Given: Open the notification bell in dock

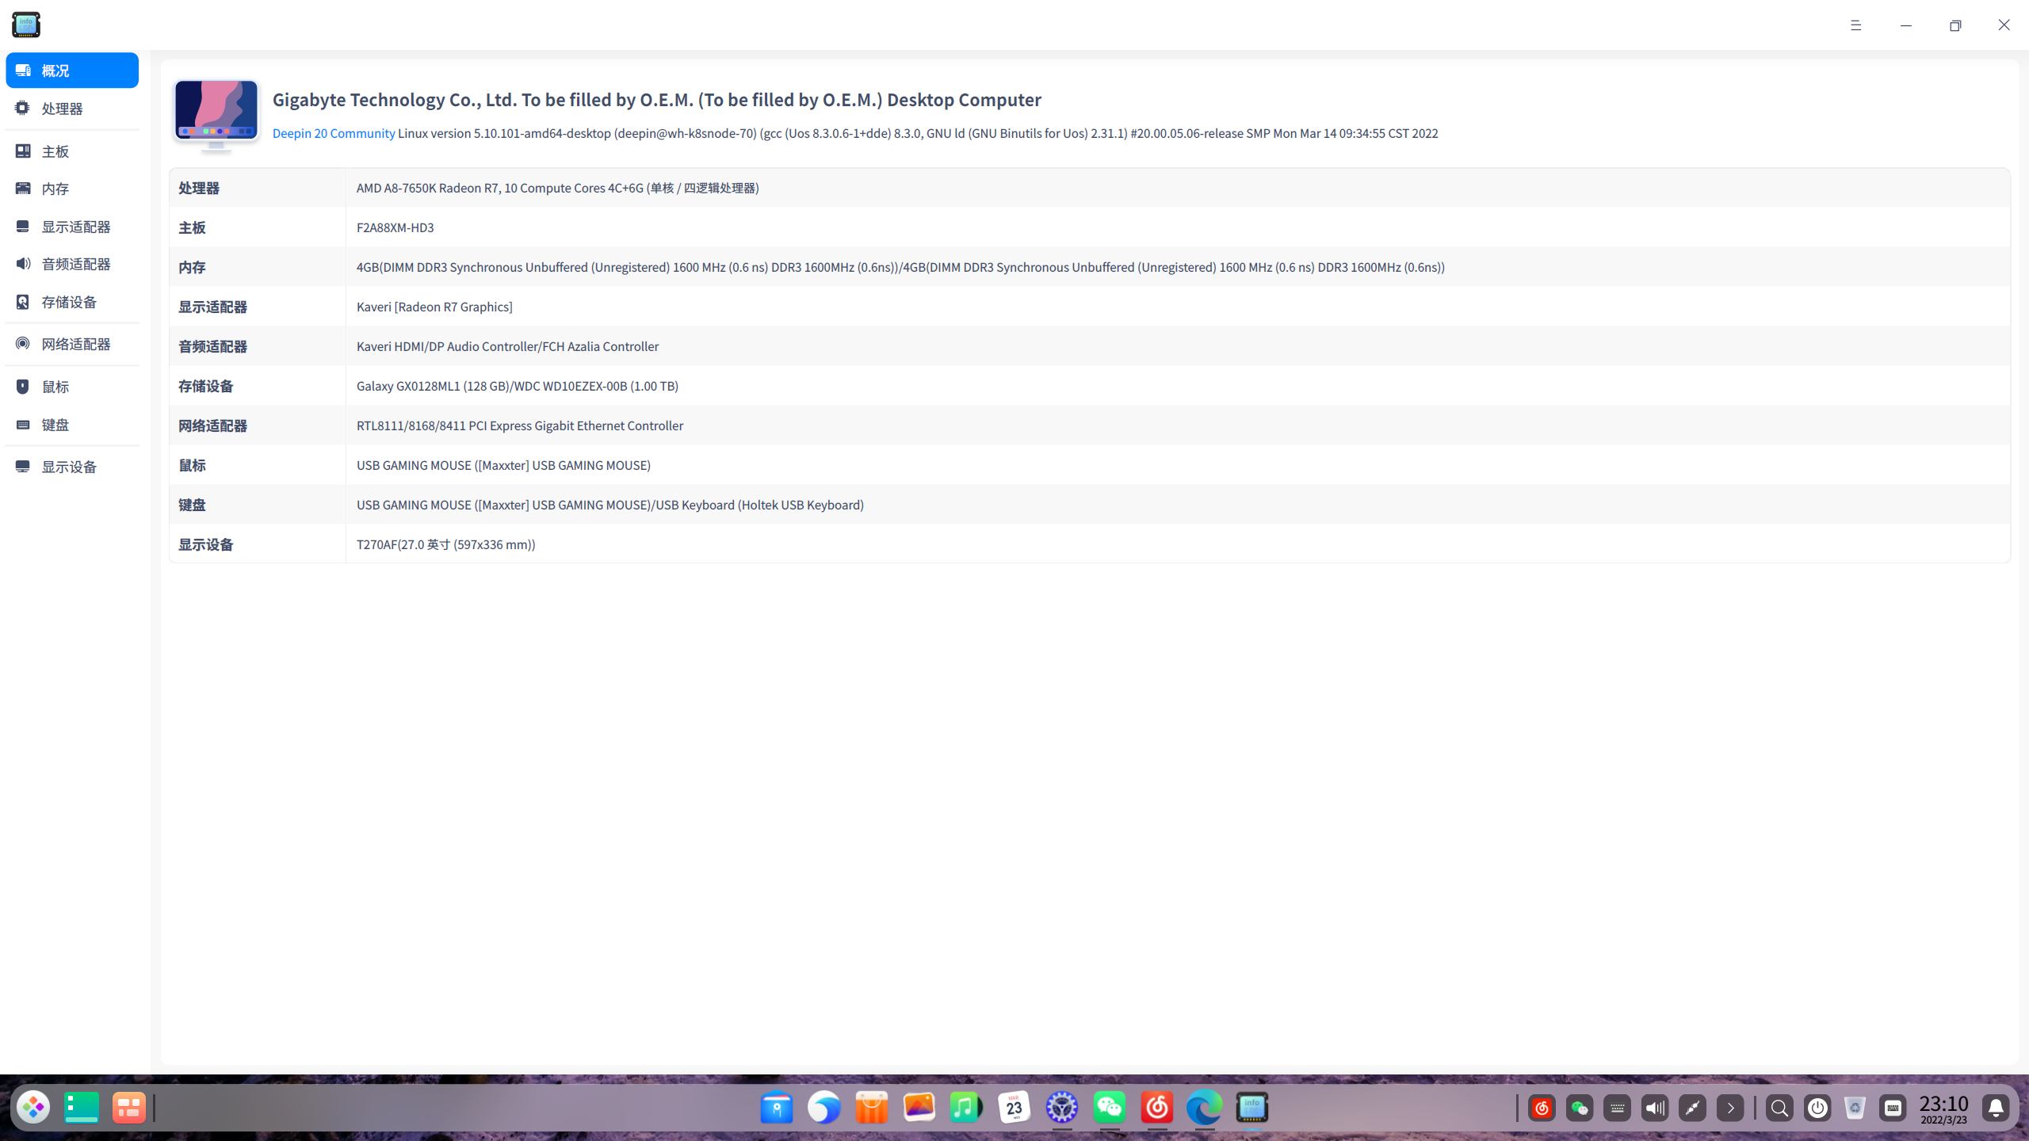Looking at the screenshot, I should pos(1996,1108).
